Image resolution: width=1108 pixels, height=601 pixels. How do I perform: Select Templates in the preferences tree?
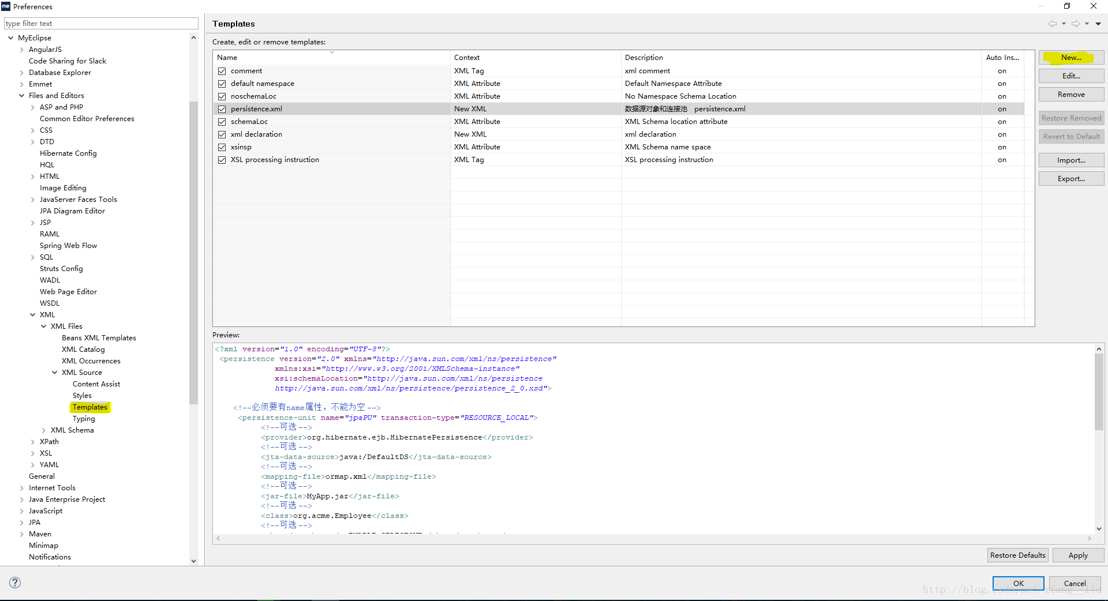pyautogui.click(x=90, y=407)
